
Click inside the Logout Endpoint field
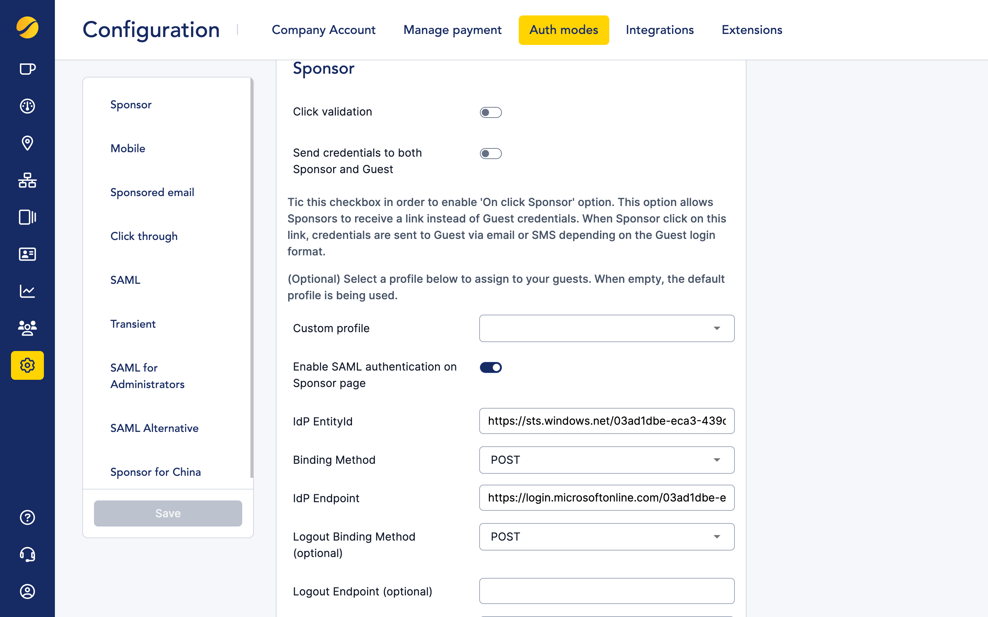point(606,591)
